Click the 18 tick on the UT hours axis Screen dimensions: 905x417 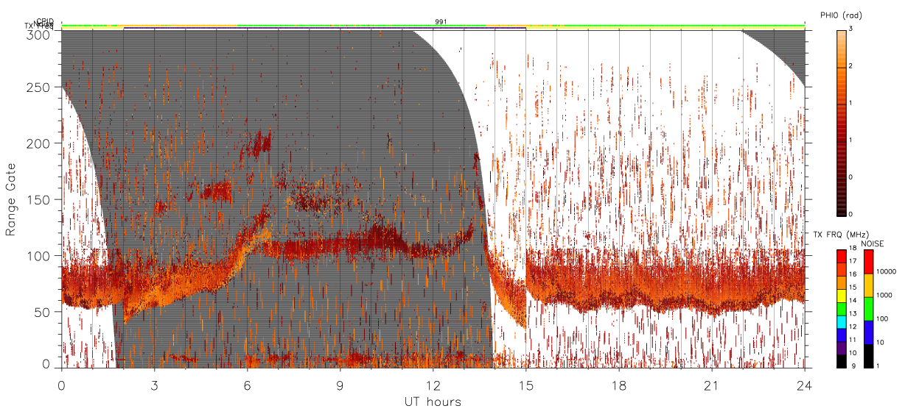(618, 385)
